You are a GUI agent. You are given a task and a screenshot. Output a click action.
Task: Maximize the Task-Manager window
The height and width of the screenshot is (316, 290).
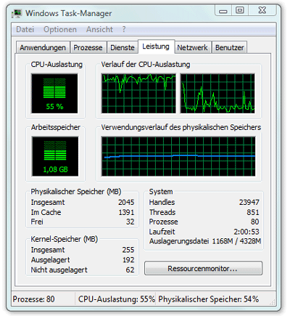pos(240,10)
